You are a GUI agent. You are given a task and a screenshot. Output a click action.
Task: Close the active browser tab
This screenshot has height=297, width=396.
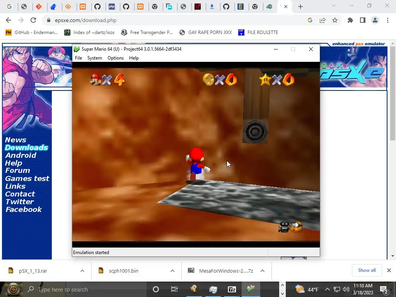click(286, 7)
